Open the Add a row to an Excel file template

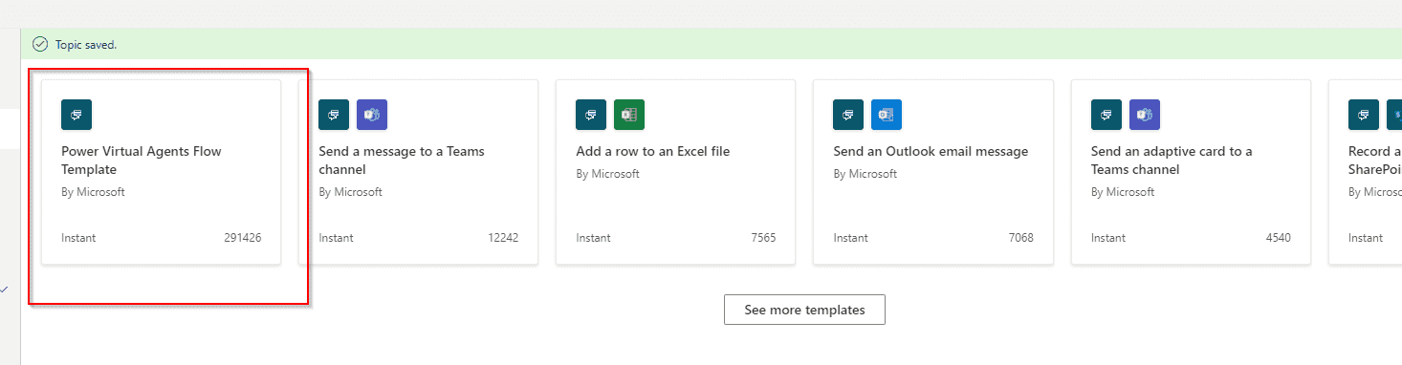[x=653, y=151]
